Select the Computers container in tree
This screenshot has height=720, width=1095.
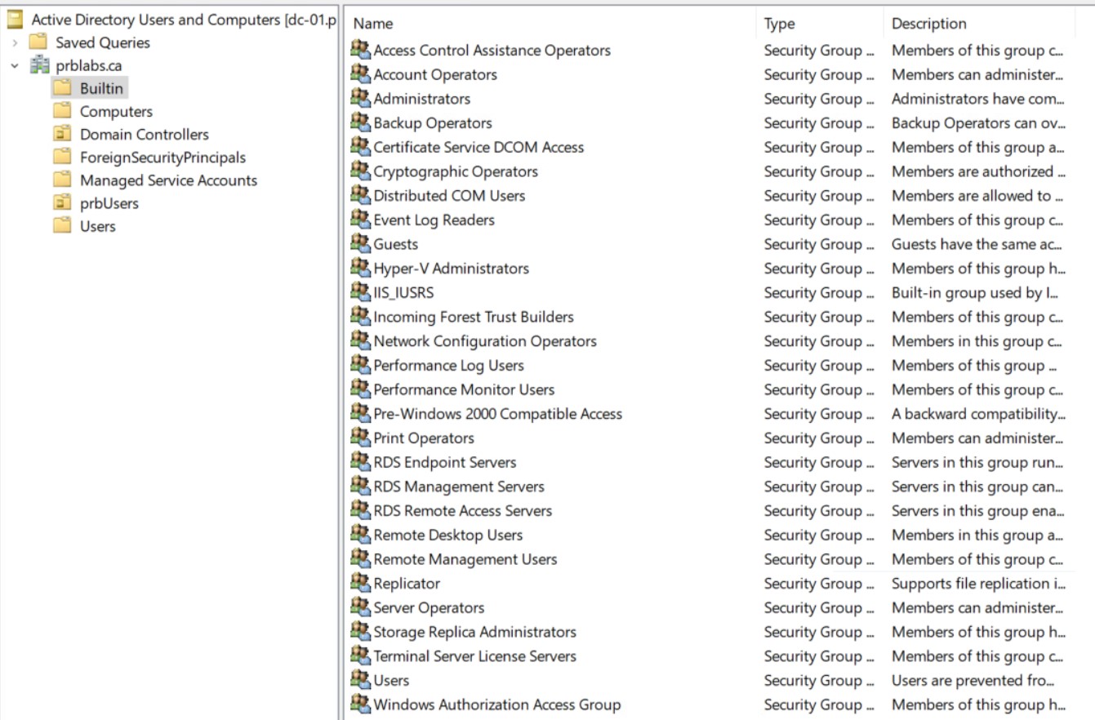pyautogui.click(x=116, y=112)
